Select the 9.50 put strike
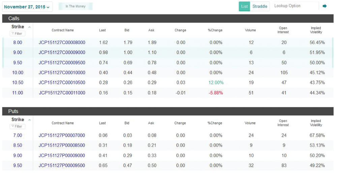The height and width of the screenshot is (181, 337). pyautogui.click(x=18, y=165)
